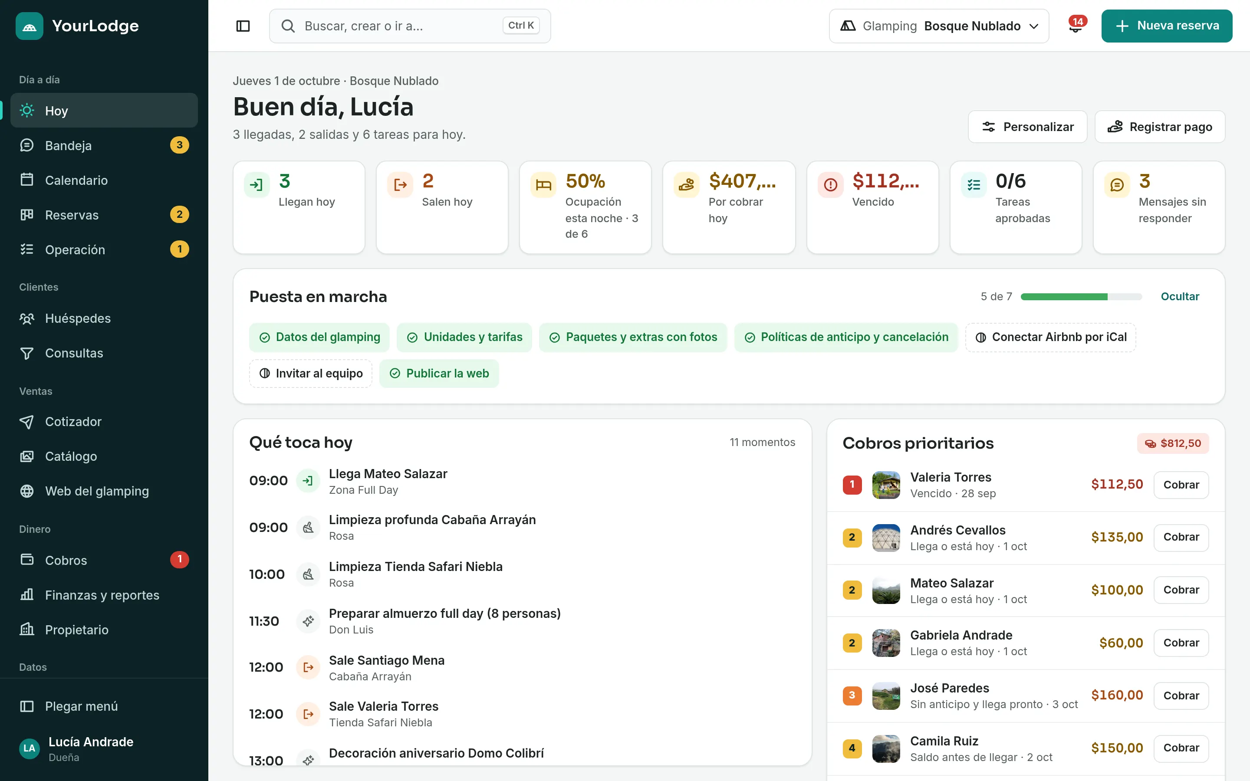The image size is (1250, 781).
Task: Open Calendario from the sidebar
Action: point(104,180)
